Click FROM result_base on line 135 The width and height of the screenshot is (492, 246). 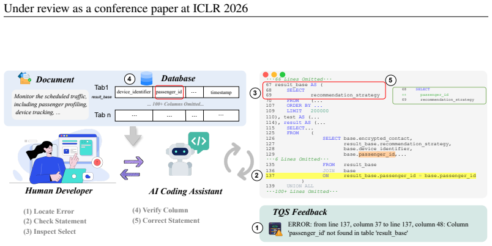click(349, 165)
